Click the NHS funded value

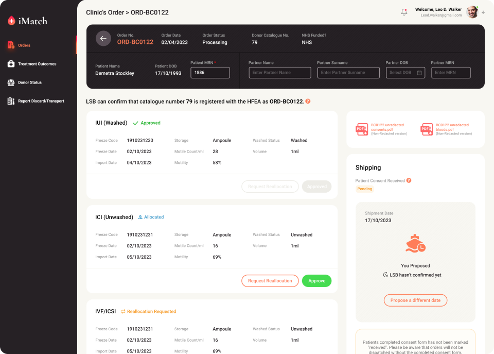coord(307,42)
